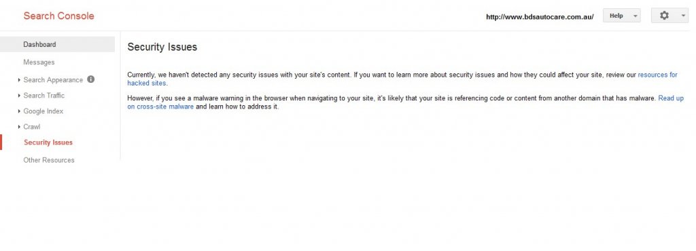The image size is (696, 251).
Task: Open the Help dropdown
Action: (621, 16)
